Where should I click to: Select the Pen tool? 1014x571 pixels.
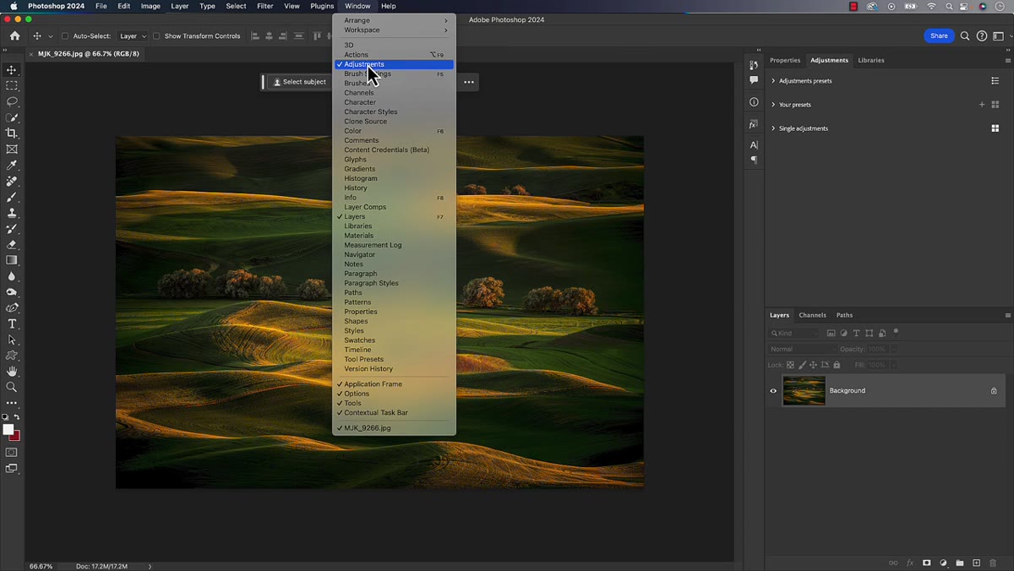(x=12, y=308)
